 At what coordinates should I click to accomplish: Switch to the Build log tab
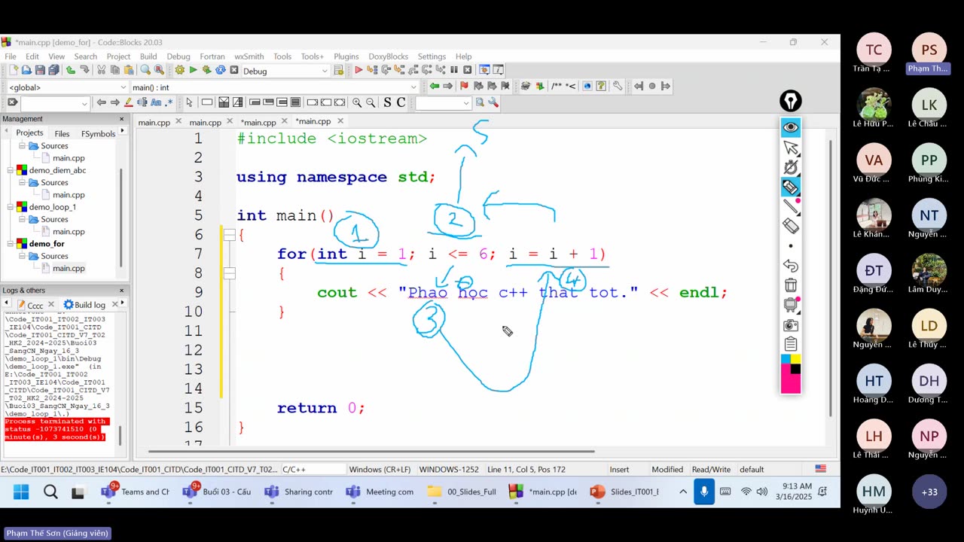pos(90,305)
